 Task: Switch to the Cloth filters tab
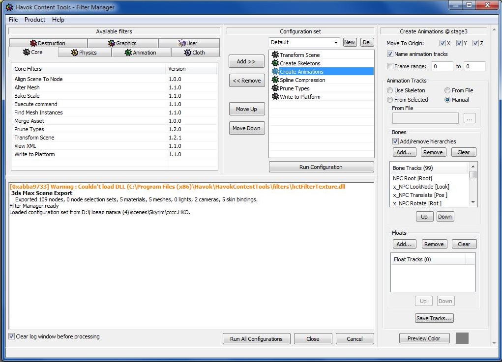click(x=195, y=53)
